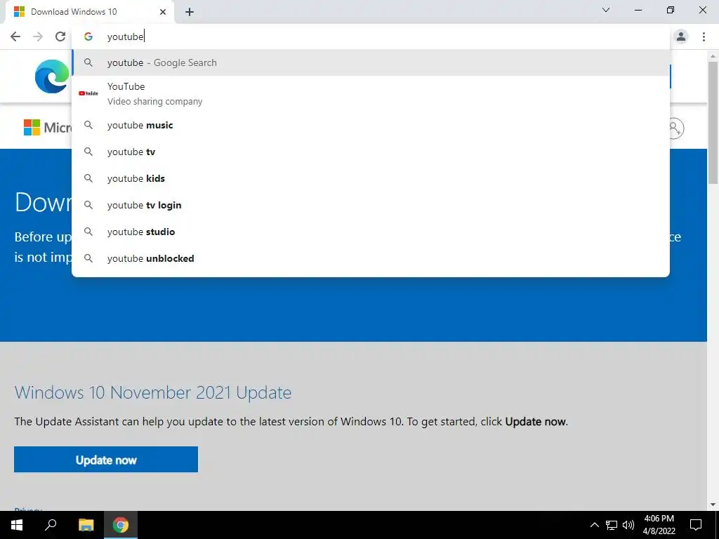Click inside the address bar with youtube text

[x=371, y=36]
